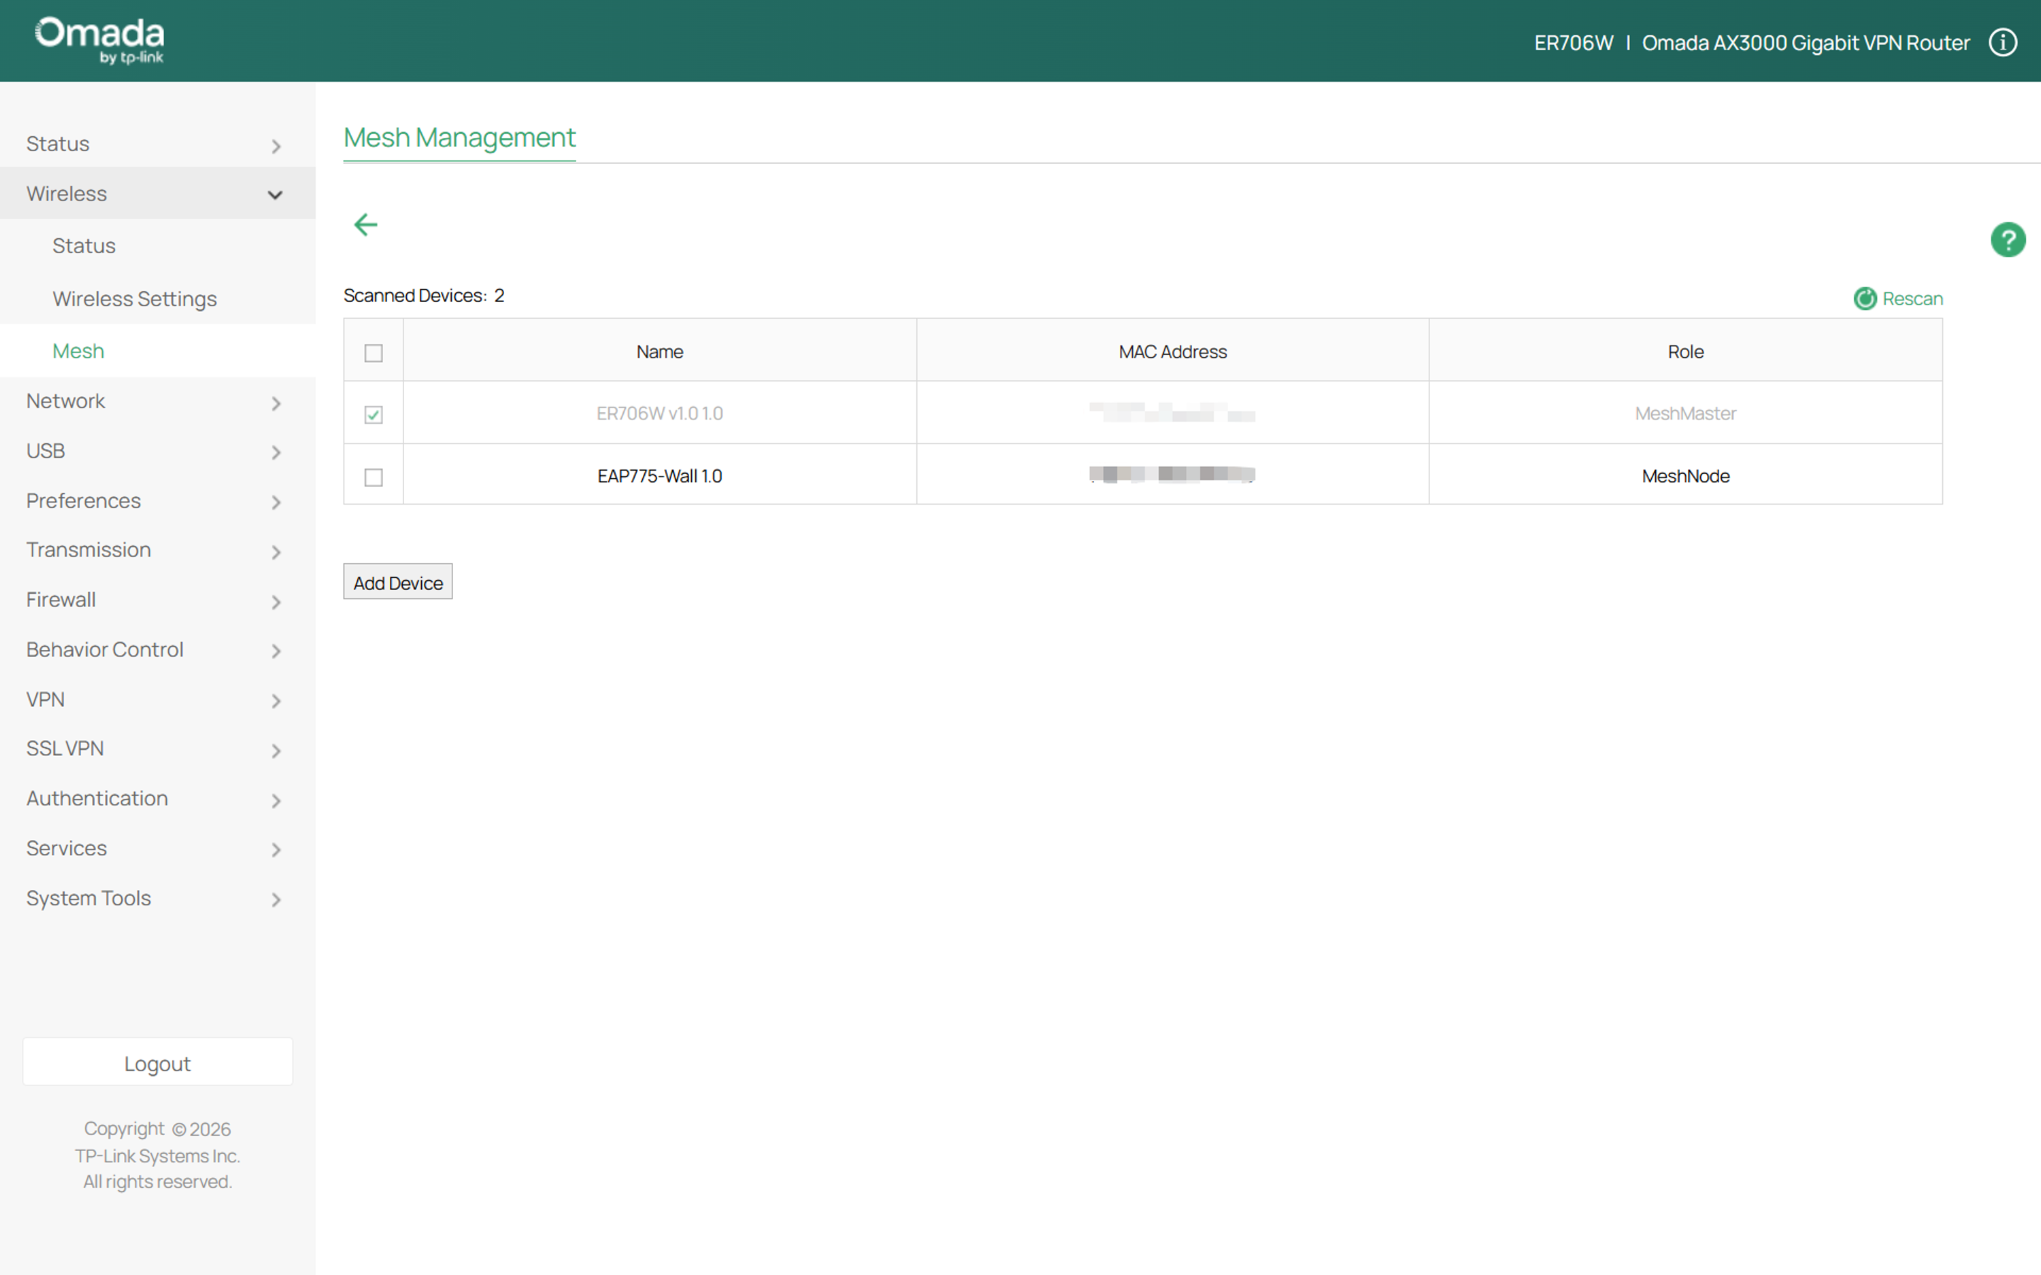Click the Rescan refresh icon
Screen dimensions: 2041x1275
(1865, 299)
